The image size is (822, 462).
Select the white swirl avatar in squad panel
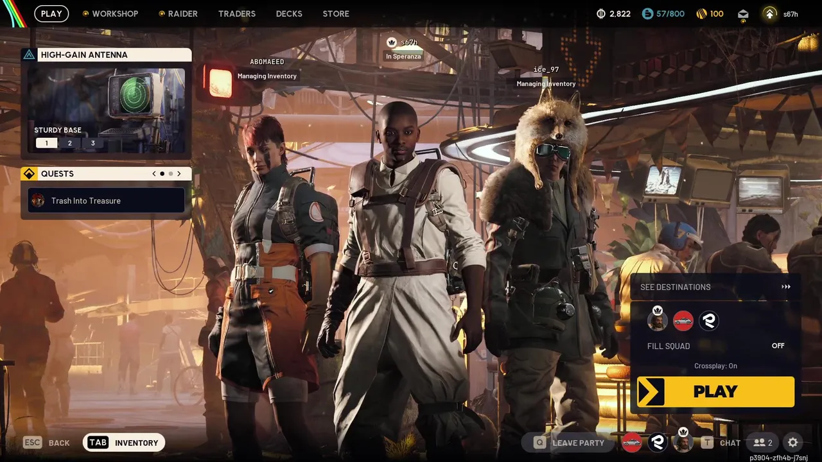coord(708,320)
